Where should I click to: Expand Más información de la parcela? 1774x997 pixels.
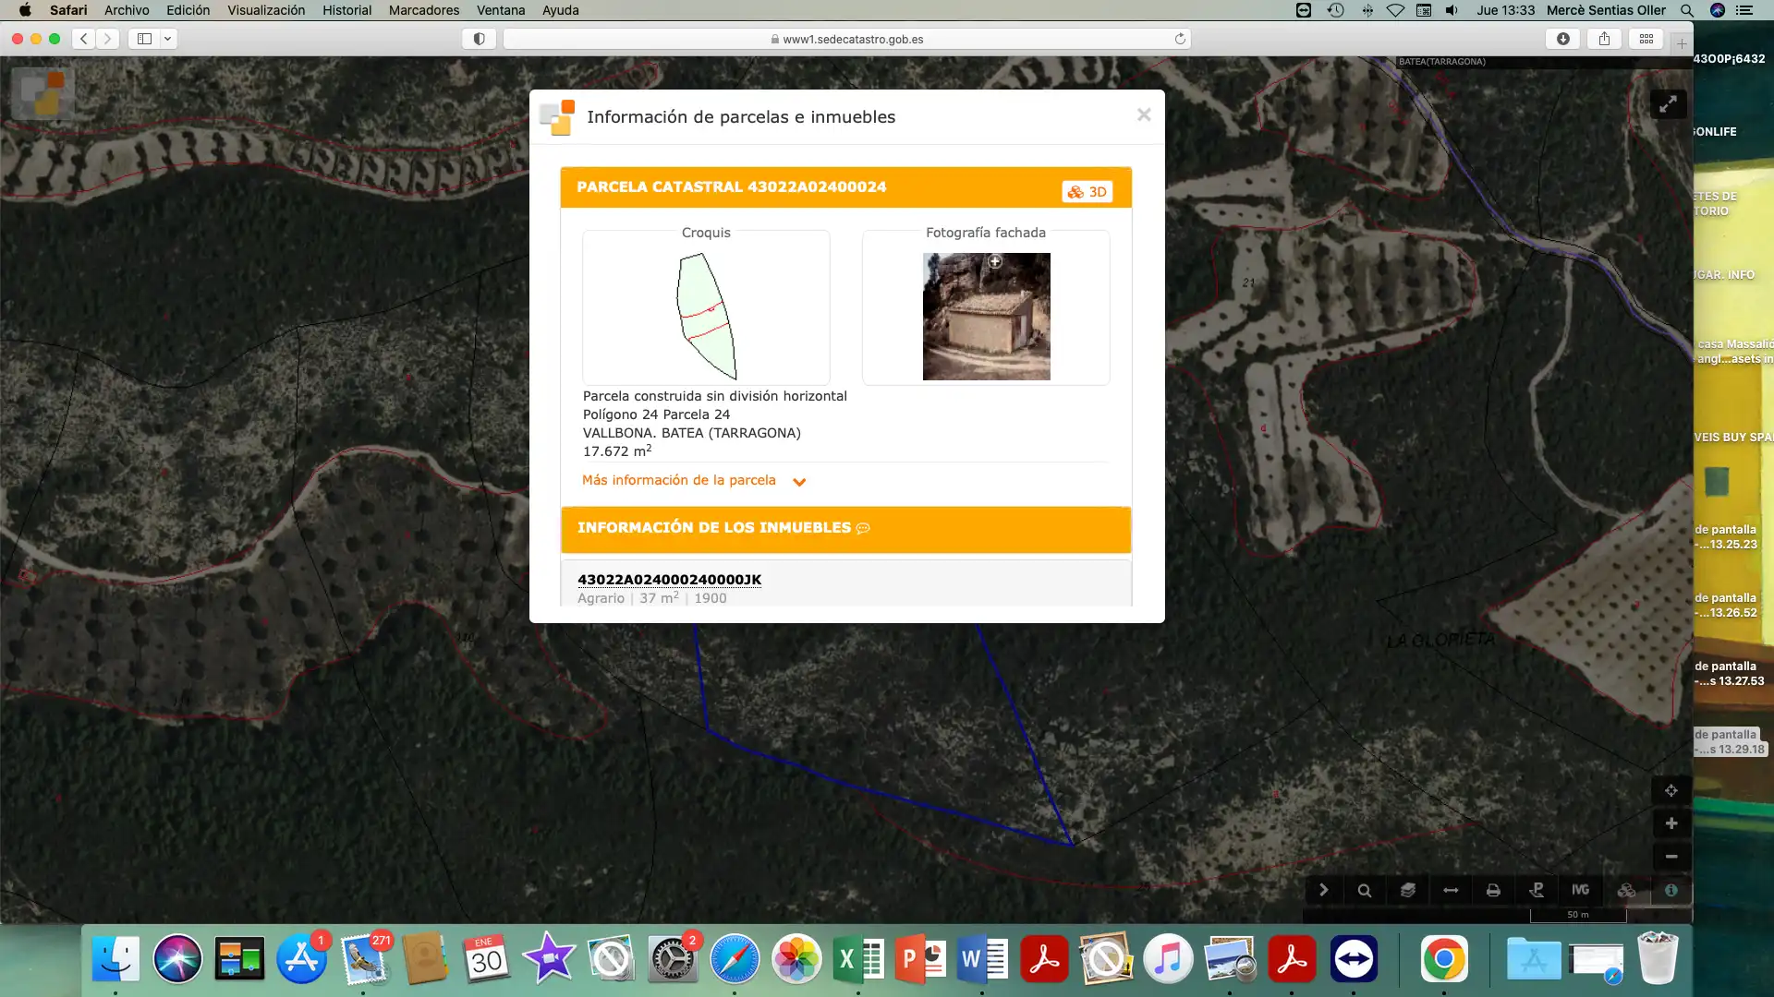pyautogui.click(x=694, y=480)
